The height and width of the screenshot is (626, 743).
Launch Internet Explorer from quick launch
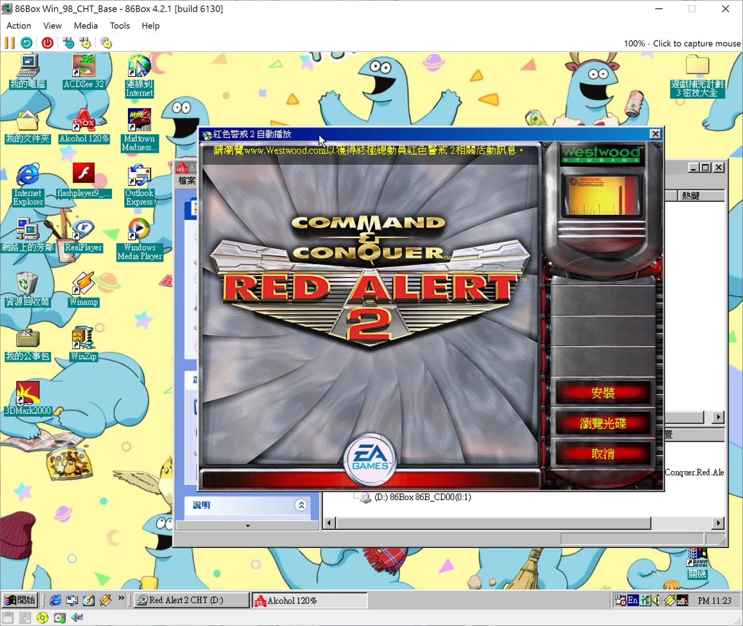click(x=55, y=600)
